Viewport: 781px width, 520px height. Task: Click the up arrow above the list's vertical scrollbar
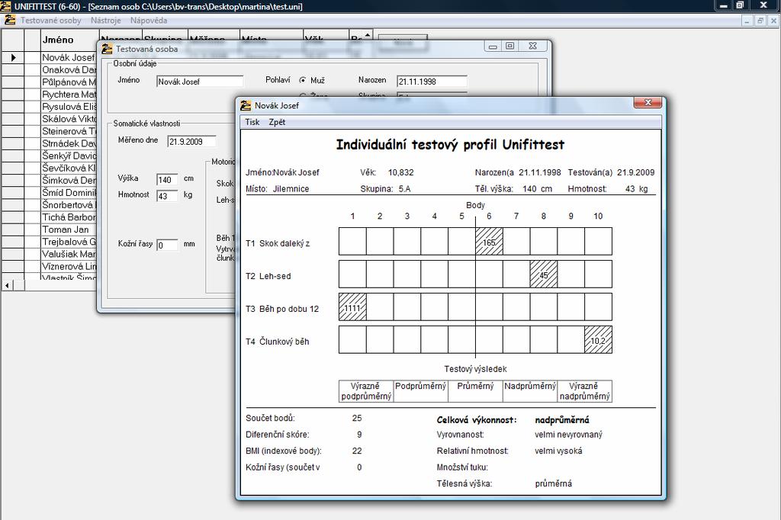coord(368,35)
